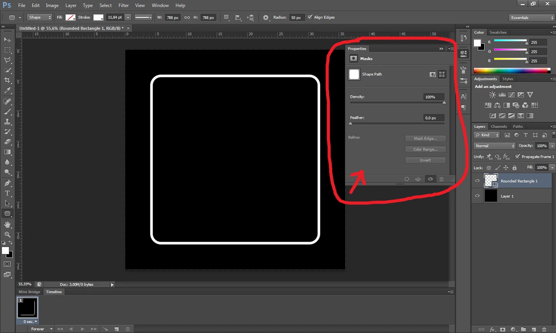Open the Normal blend mode dropdown
This screenshot has width=556, height=333.
tap(494, 146)
